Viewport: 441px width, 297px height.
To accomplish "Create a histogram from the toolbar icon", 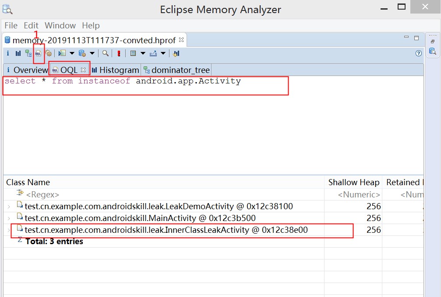I will click(x=18, y=53).
